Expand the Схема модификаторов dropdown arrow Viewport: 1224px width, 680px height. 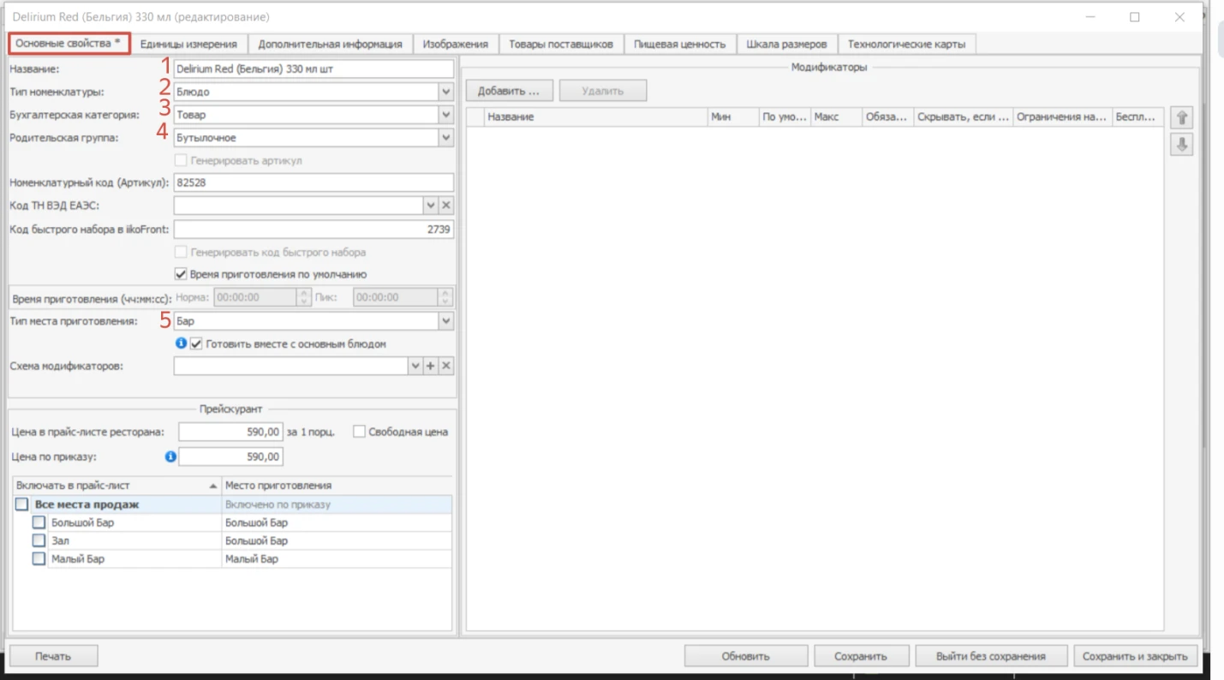[415, 367]
